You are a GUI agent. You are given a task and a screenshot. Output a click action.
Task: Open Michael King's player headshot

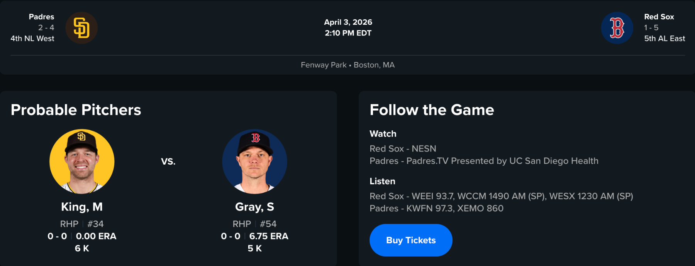(82, 161)
